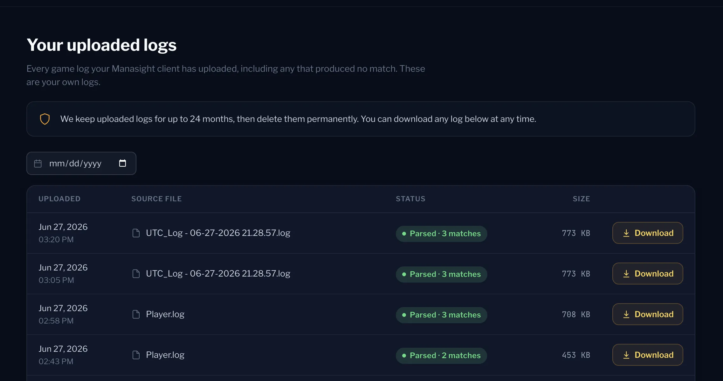Click file icon for 02:58 PM Player.log row
This screenshot has width=723, height=381.
[x=136, y=314]
